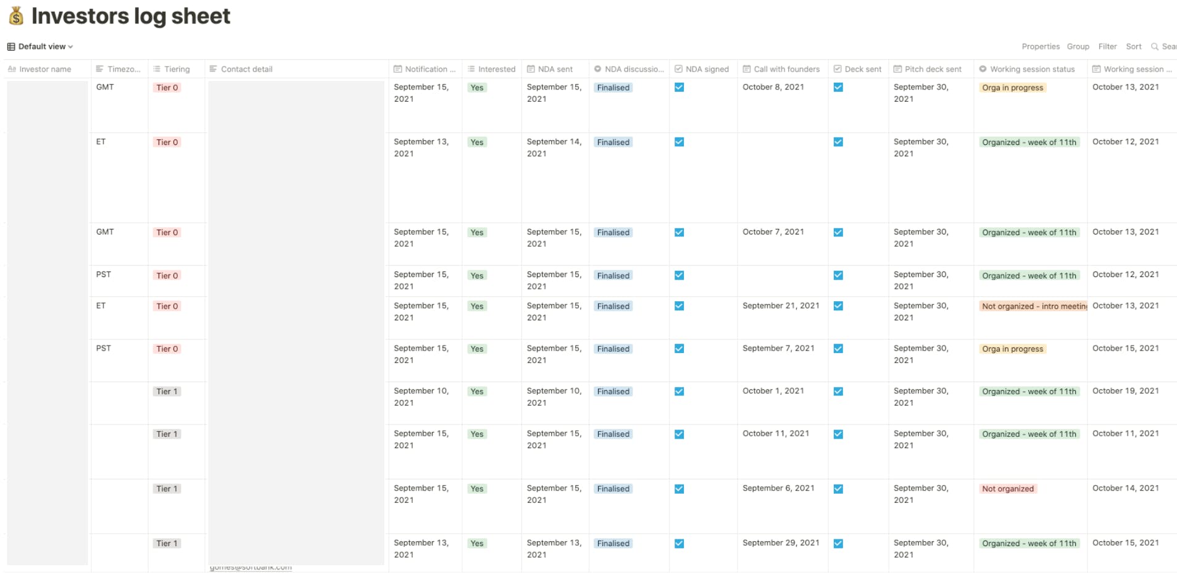Toggle NDA signed checkbox for September 29 call row

(679, 544)
